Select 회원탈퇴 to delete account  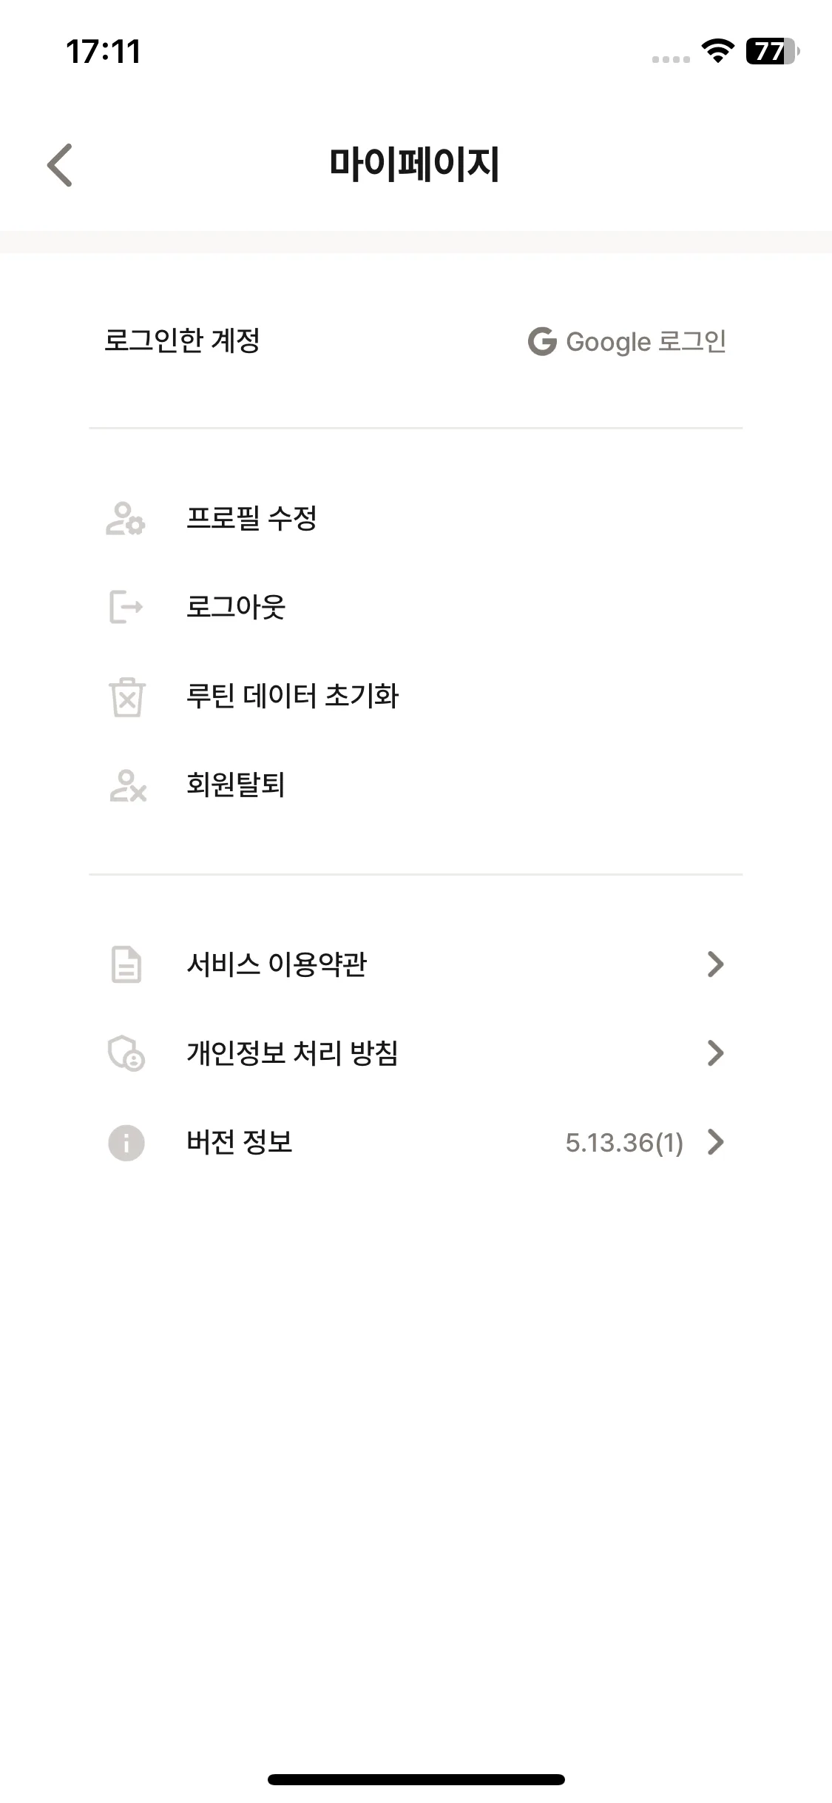[x=416, y=785]
